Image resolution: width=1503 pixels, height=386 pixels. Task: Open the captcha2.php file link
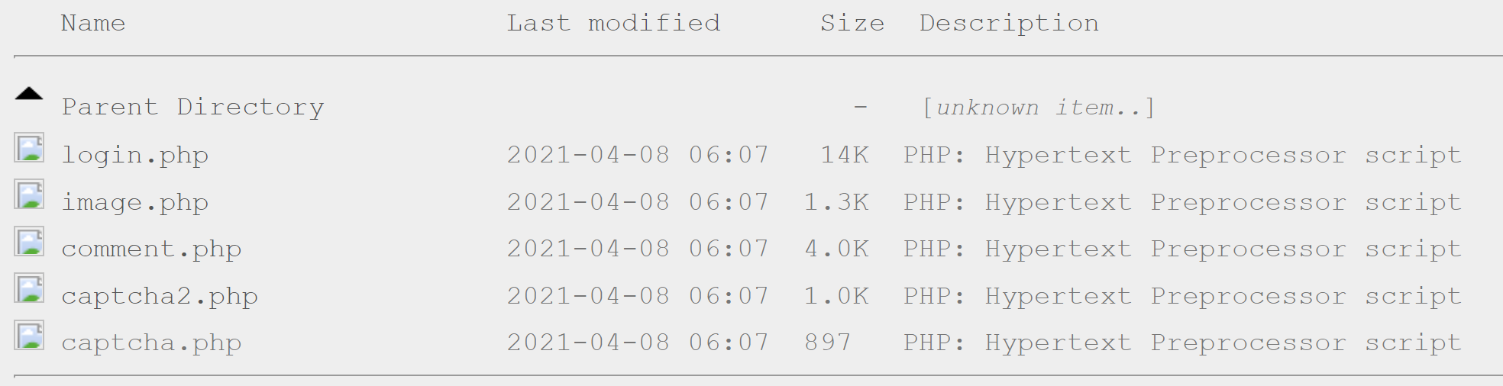tap(160, 296)
